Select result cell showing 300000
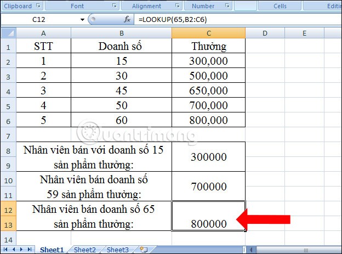The image size is (342, 254). click(x=208, y=156)
